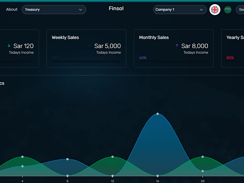Click the Sar 8,000 value
The image size is (244, 183).
(x=195, y=46)
